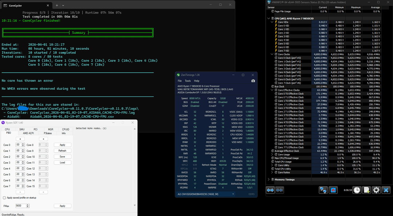Open HWiNFO remote monitoring computers icon
This screenshot has height=216, width=393.
[x=323, y=190]
